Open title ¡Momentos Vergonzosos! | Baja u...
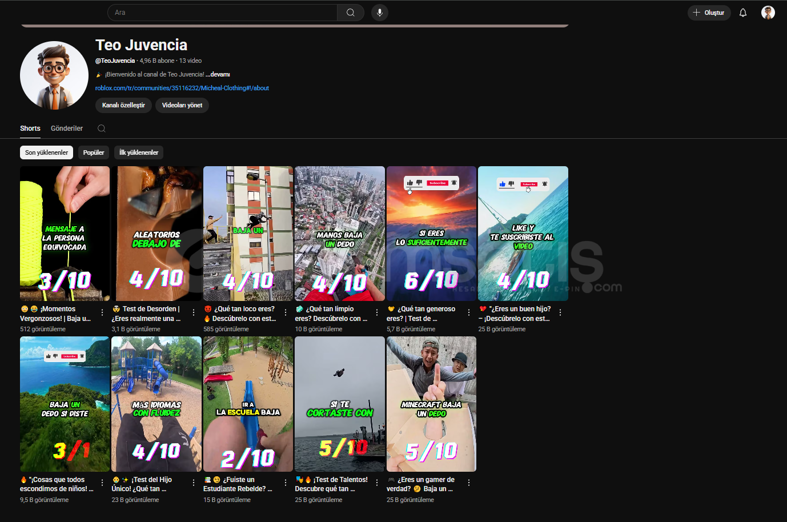This screenshot has width=787, height=522. pos(55,314)
